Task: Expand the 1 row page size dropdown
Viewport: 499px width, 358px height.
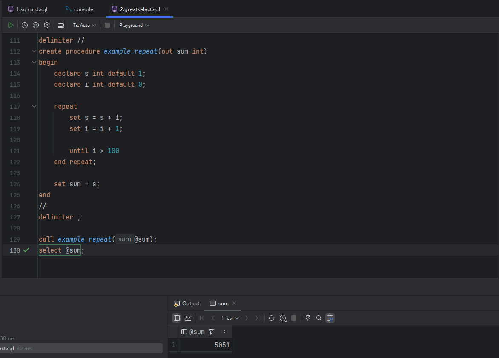Action: [x=230, y=318]
